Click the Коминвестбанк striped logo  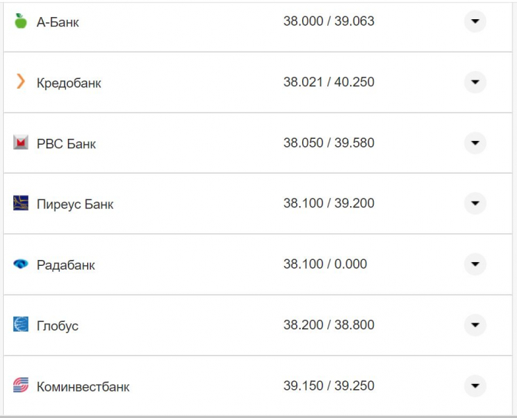click(x=21, y=386)
